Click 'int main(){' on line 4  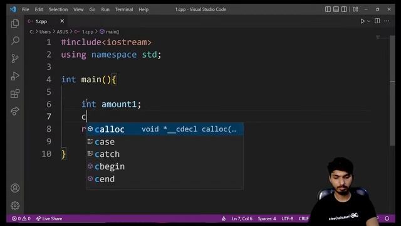pyautogui.click(x=89, y=80)
